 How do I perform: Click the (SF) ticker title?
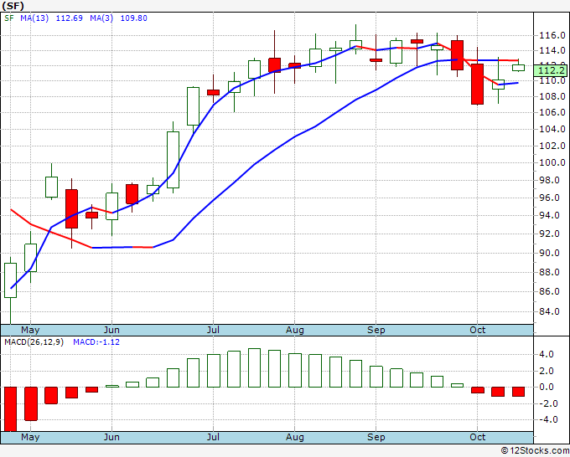click(13, 6)
